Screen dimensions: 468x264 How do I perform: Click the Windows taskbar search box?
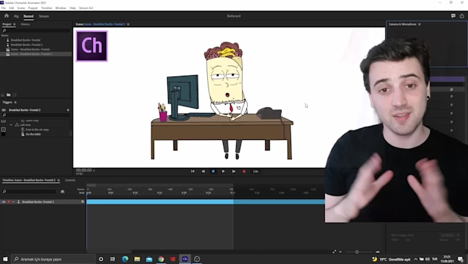[54, 259]
